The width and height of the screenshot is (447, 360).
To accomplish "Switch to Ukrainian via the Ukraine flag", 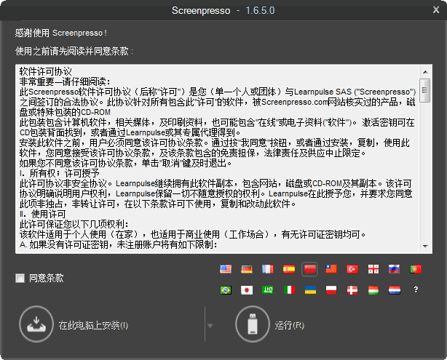I will (310, 290).
